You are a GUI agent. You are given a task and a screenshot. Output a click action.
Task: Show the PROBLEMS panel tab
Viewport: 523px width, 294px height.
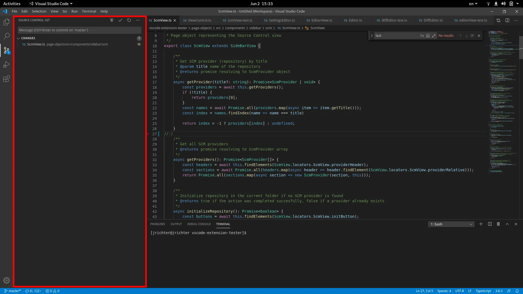[158, 224]
